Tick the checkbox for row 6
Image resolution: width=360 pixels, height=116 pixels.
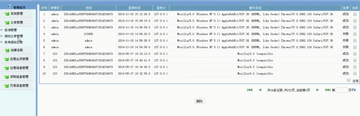coord(355,47)
